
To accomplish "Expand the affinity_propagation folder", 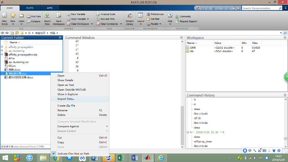I will 2,47.
